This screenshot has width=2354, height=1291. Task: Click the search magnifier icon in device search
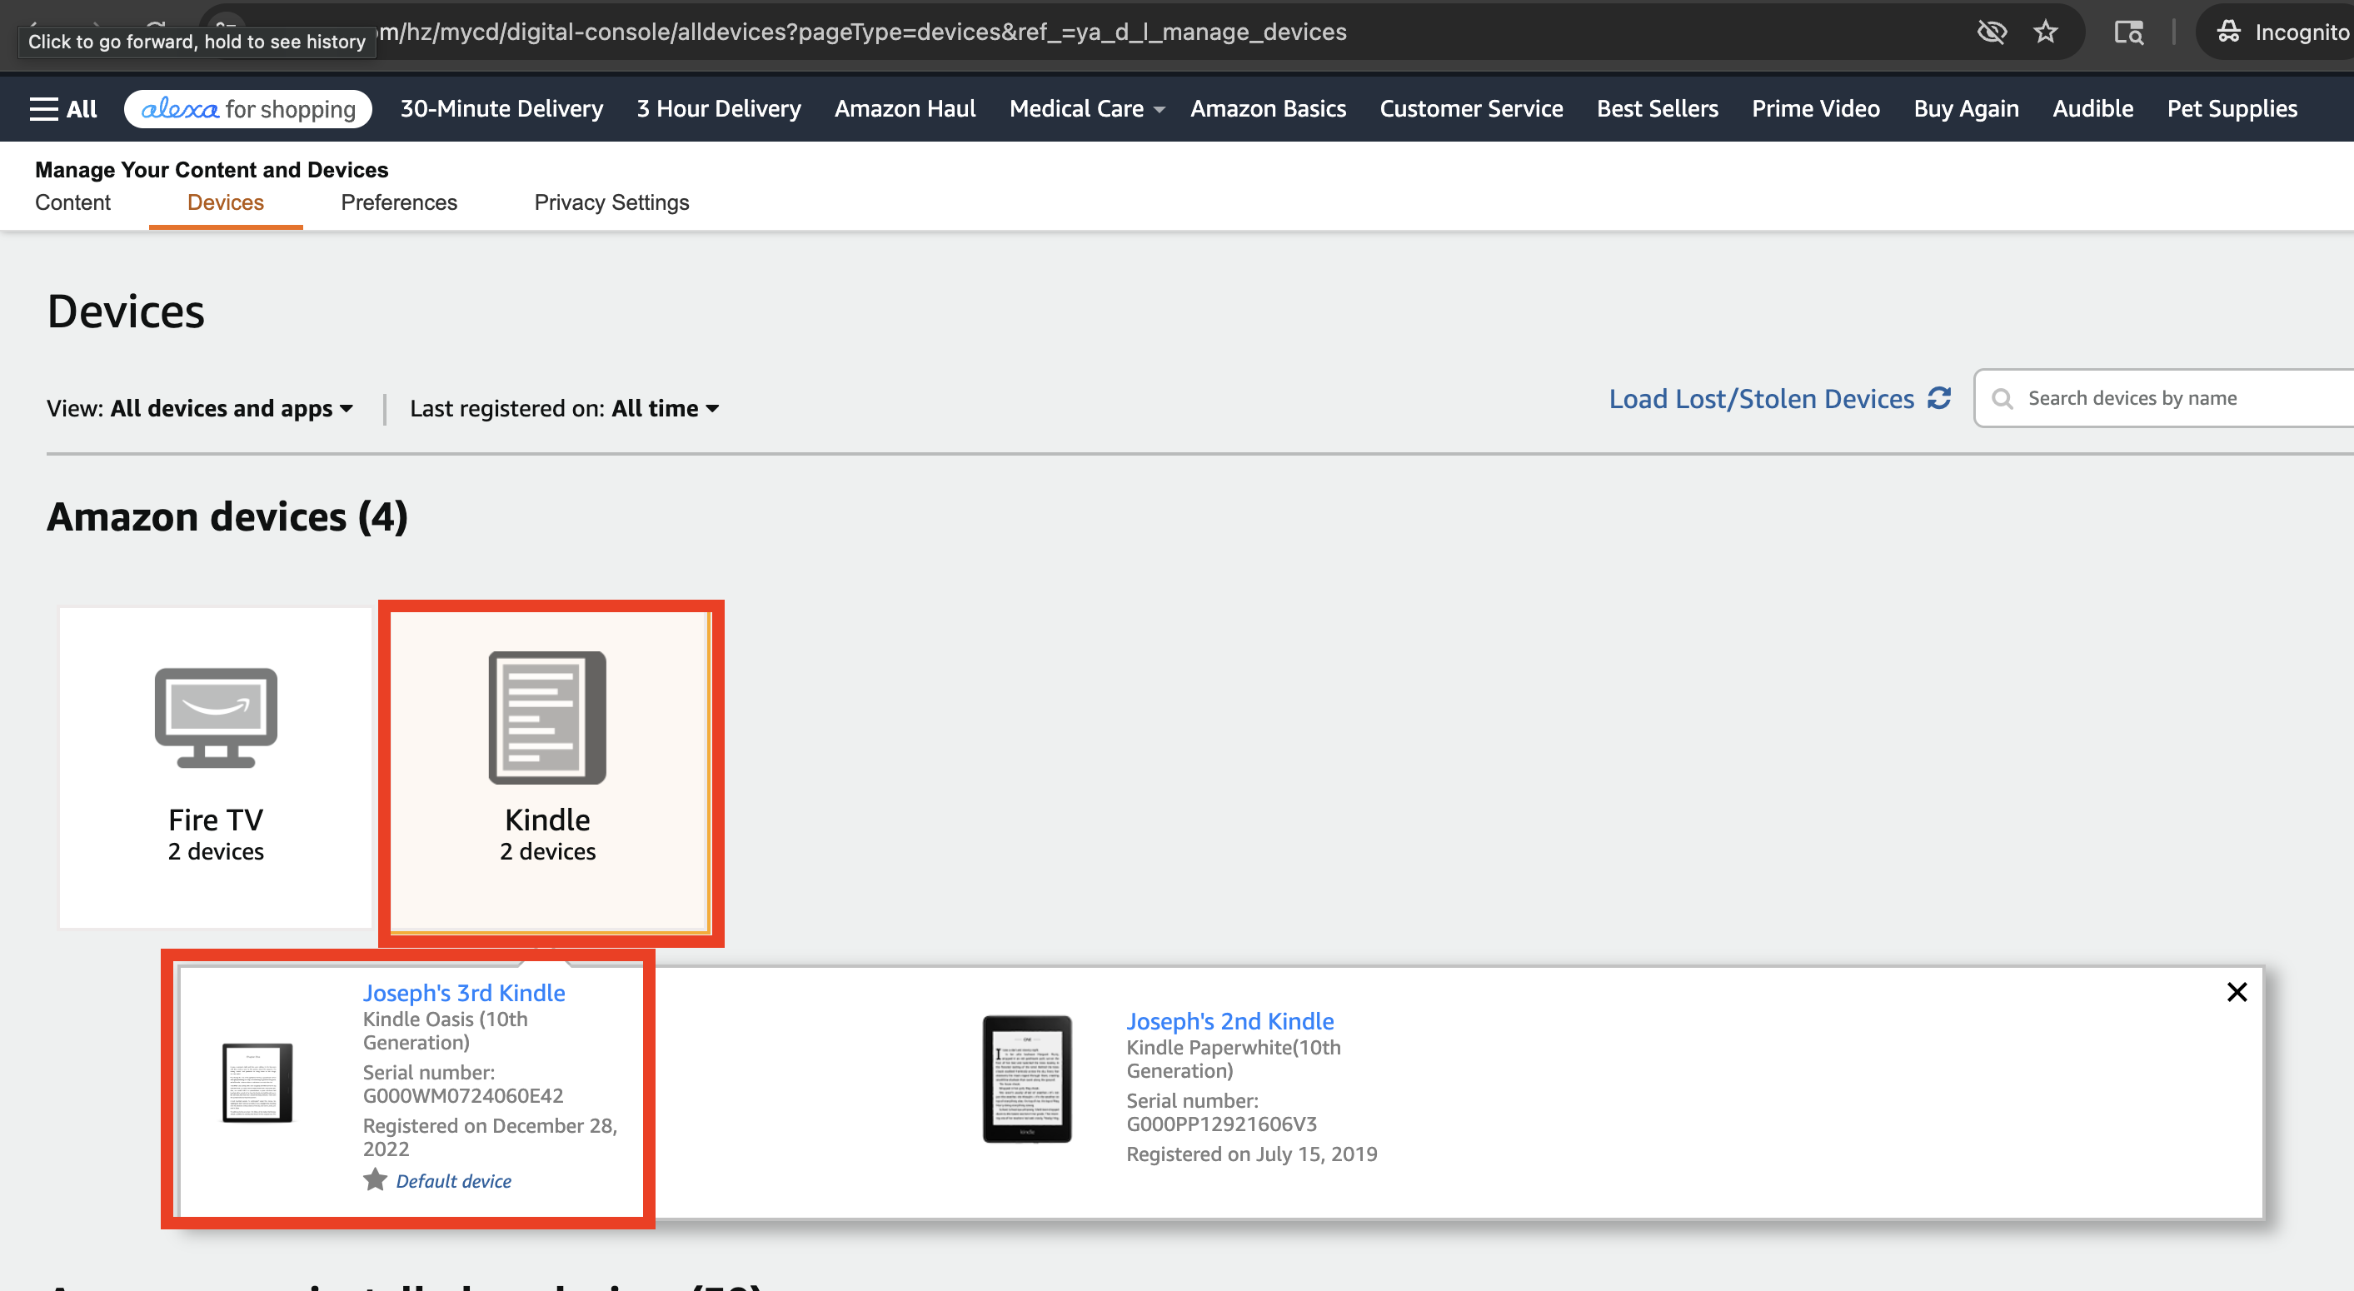pyautogui.click(x=2002, y=398)
